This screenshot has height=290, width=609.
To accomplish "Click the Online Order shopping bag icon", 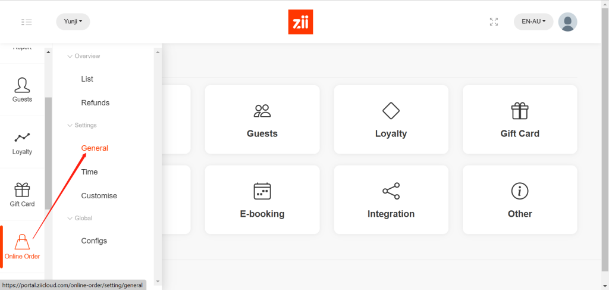I will click(22, 242).
